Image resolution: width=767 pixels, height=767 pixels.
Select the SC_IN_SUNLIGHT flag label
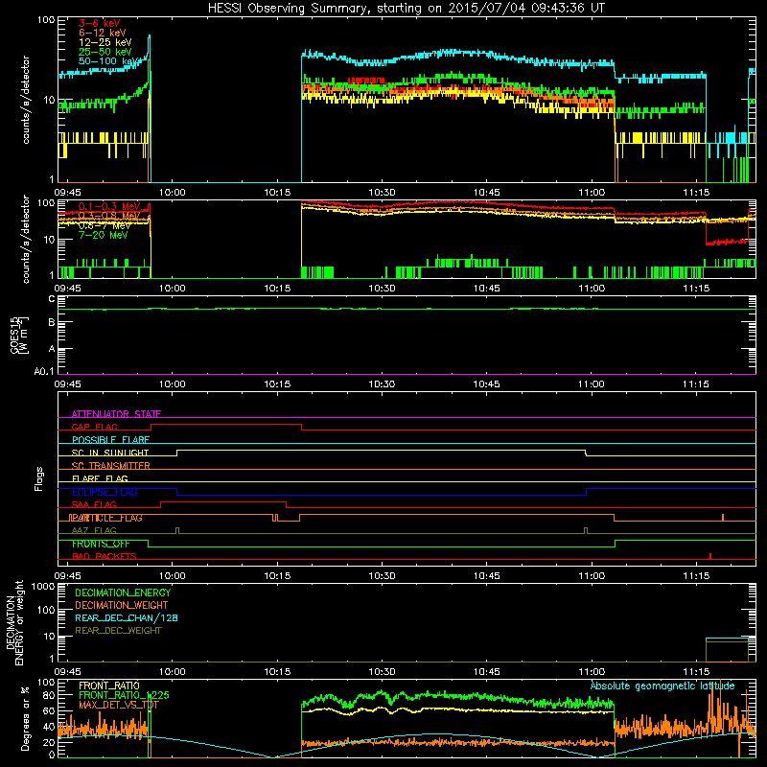[110, 453]
